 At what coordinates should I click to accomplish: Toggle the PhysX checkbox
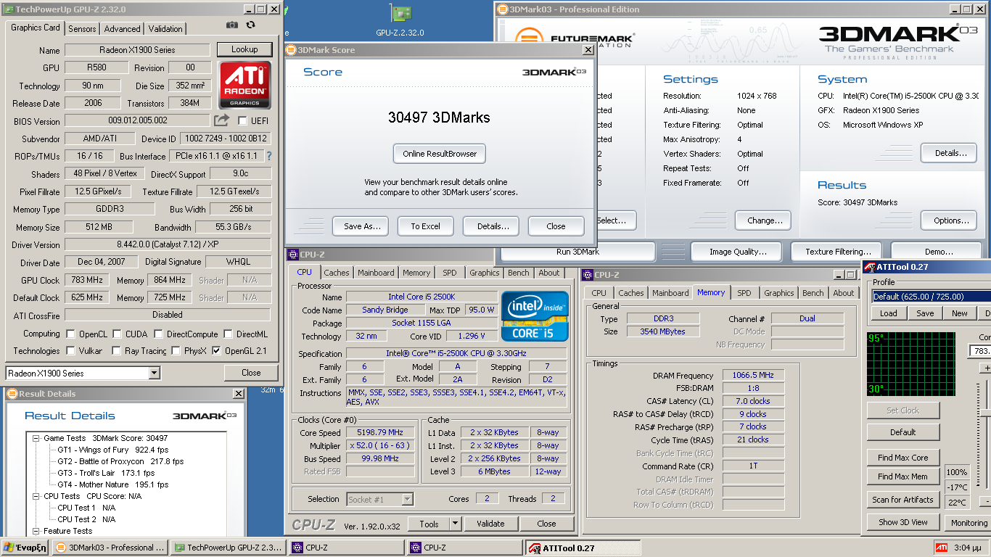click(x=176, y=351)
